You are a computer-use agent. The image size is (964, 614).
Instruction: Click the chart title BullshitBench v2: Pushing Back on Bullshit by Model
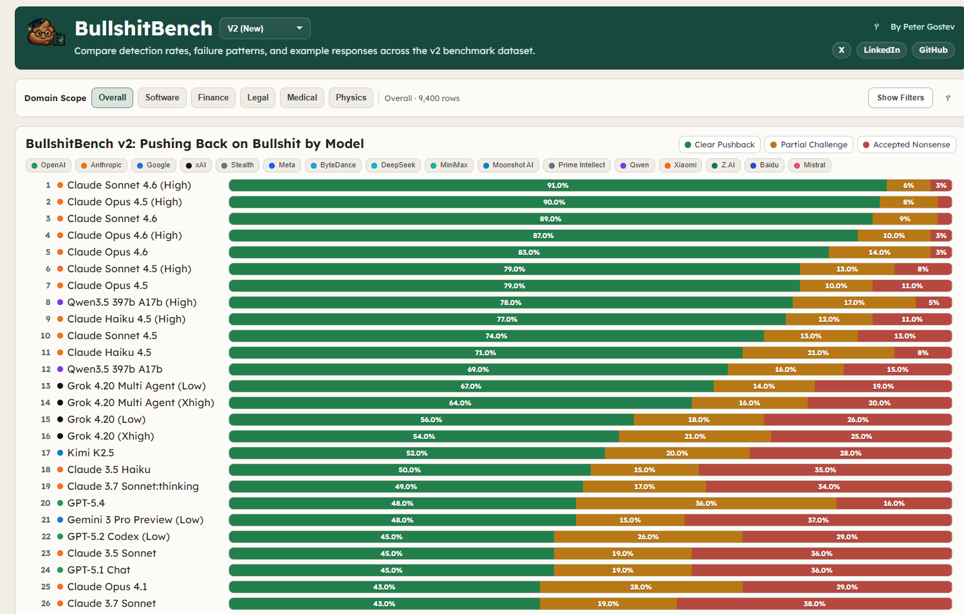(194, 144)
